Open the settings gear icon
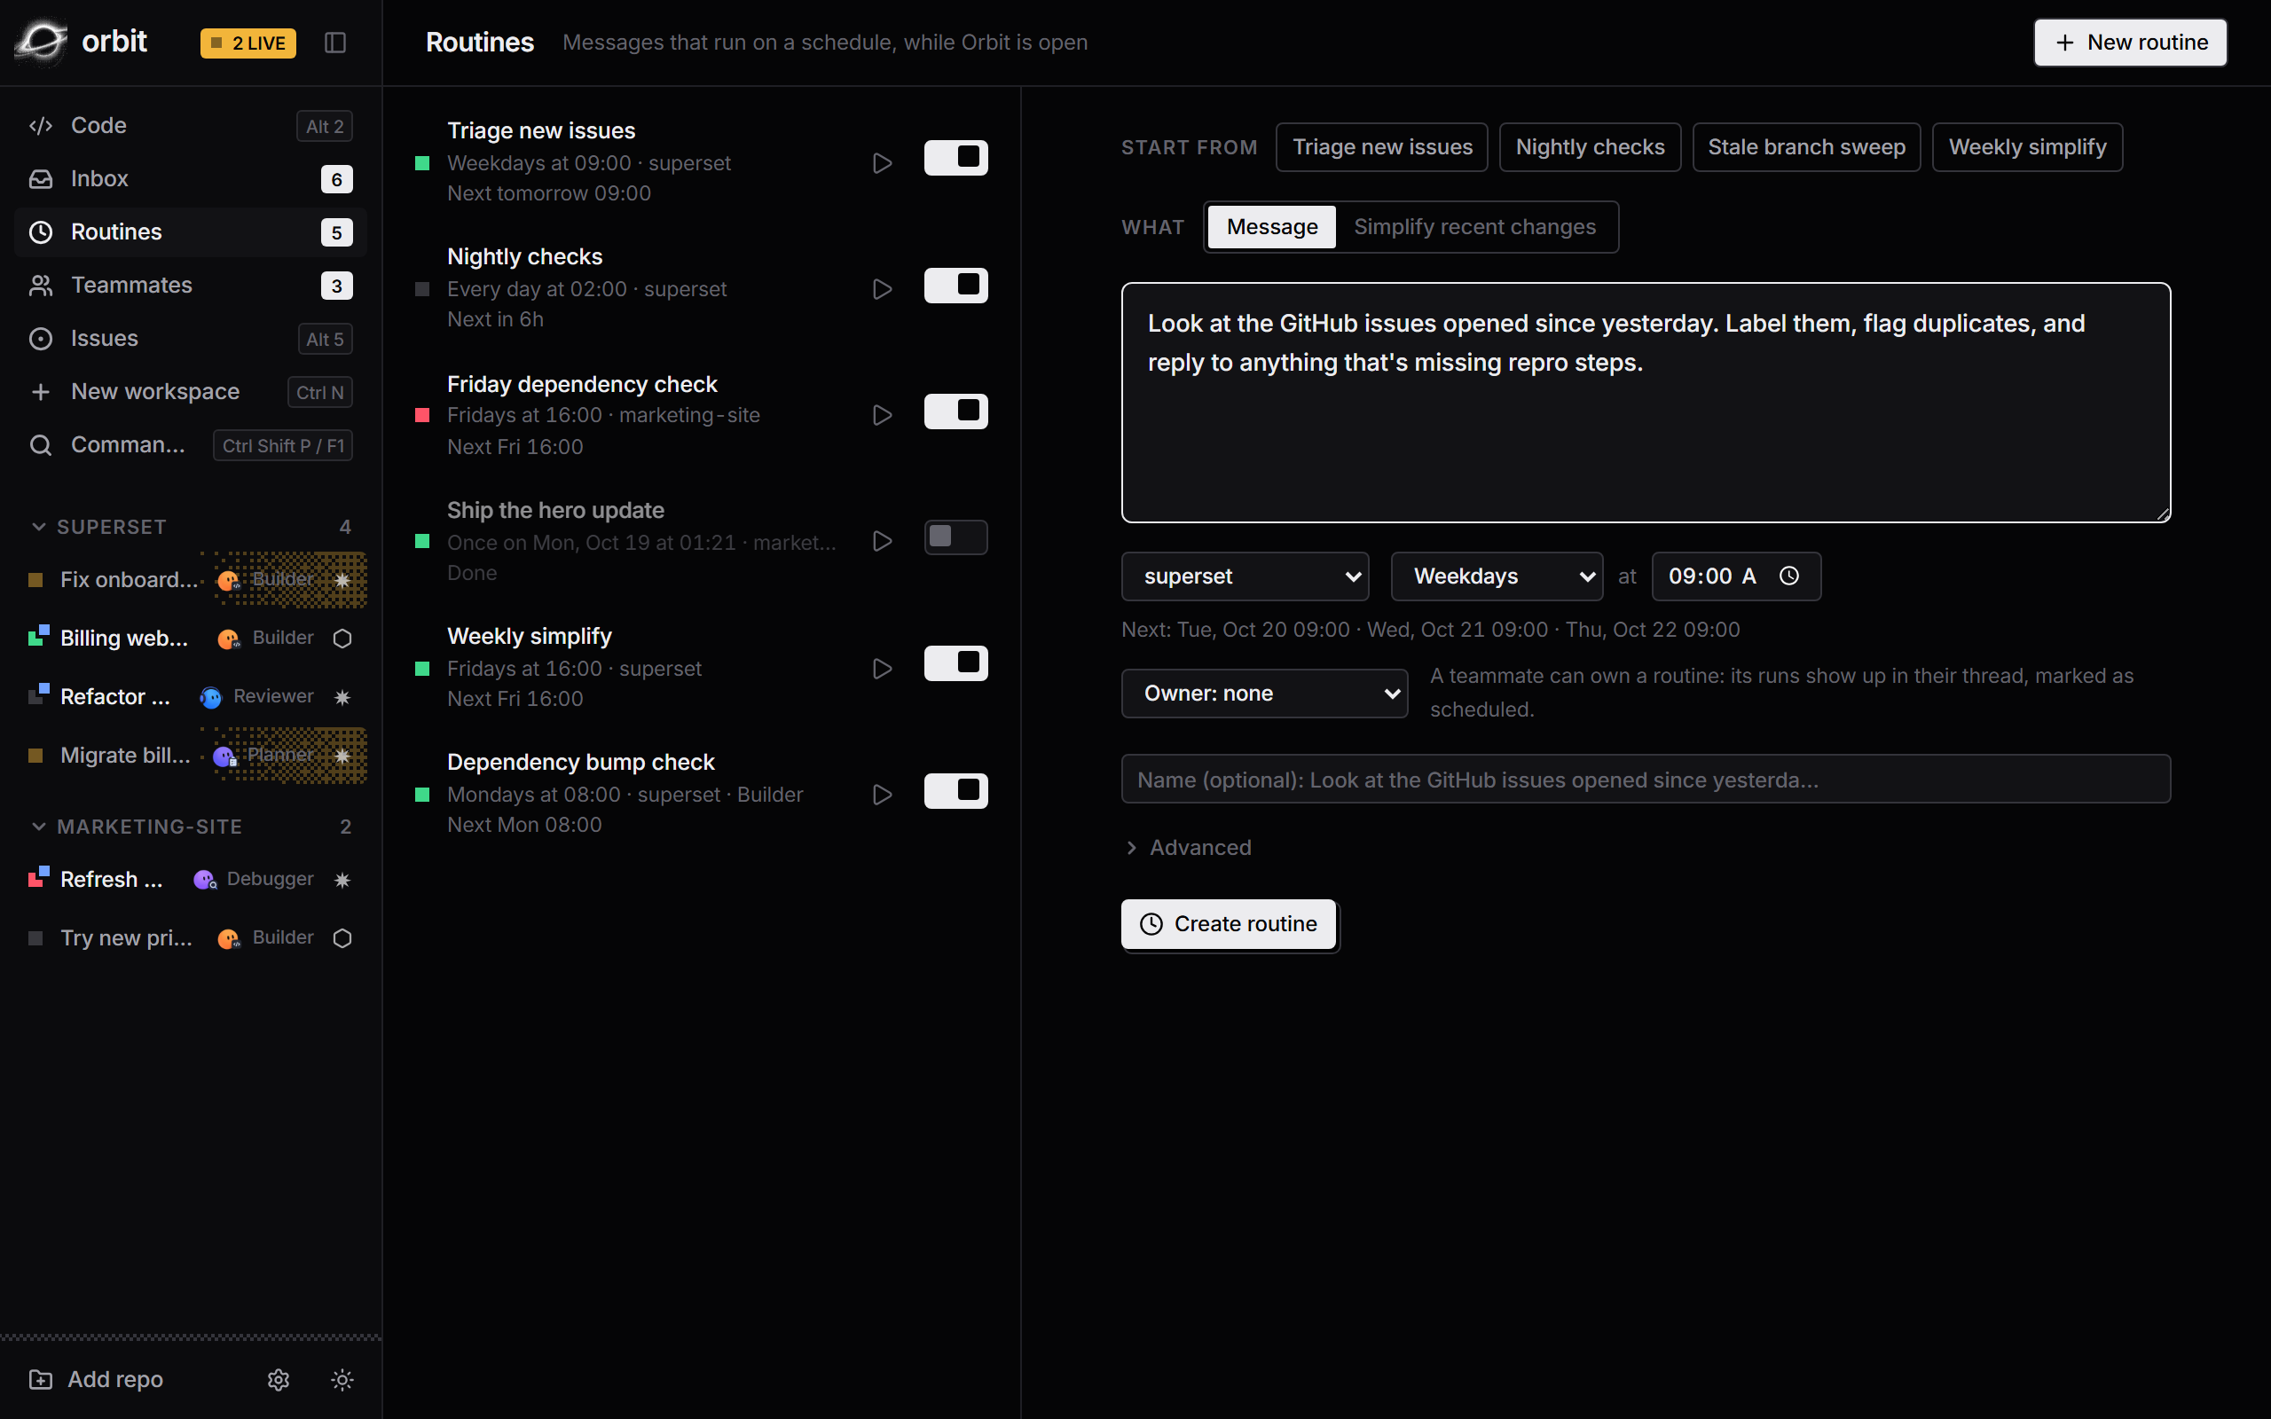Screen dimensions: 2271x1419 278,1378
